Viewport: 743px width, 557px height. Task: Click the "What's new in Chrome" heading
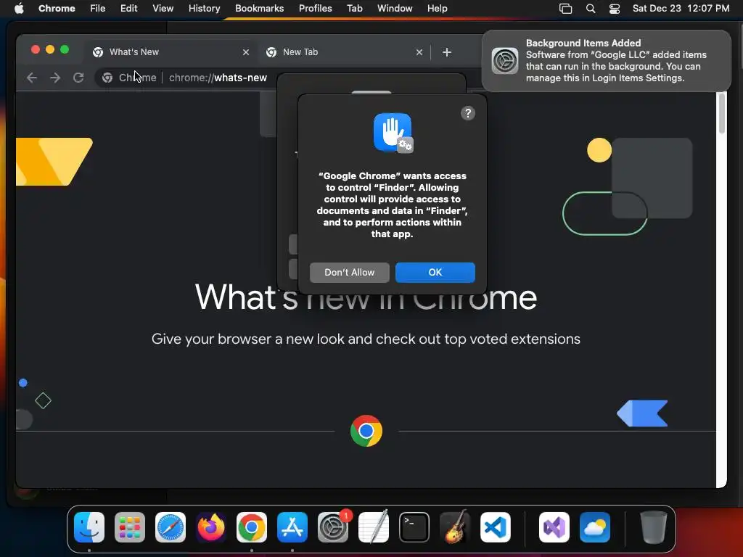pos(366,297)
